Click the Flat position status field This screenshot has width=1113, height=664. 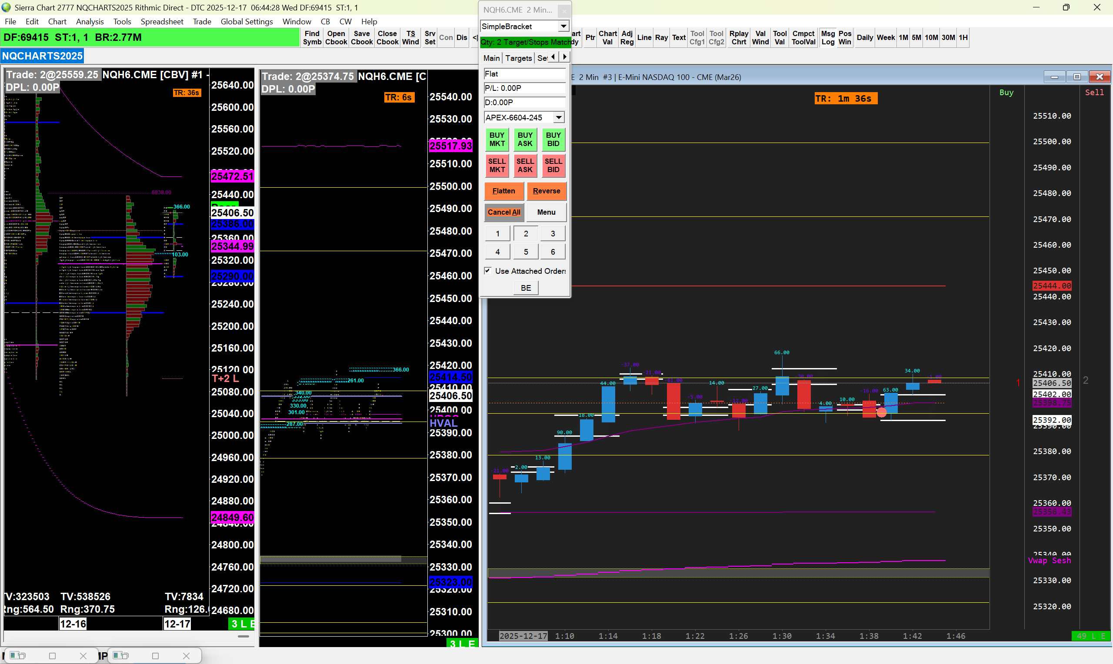pos(524,74)
